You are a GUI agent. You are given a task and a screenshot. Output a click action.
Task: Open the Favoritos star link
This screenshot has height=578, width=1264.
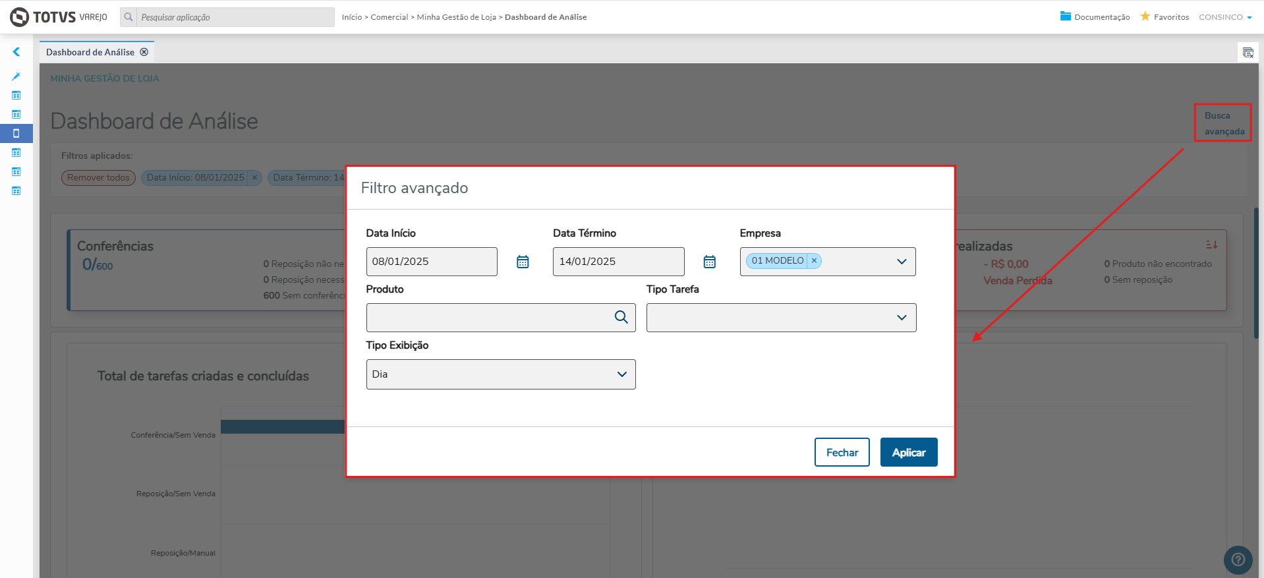[x=1164, y=17]
